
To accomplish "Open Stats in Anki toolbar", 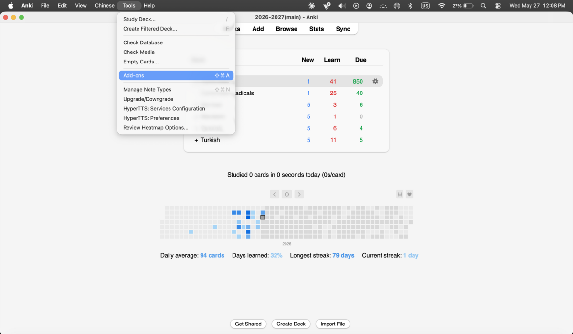I will (317, 29).
